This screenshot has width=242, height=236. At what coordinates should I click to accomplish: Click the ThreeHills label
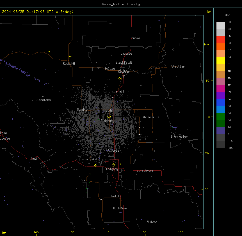coord(151,117)
